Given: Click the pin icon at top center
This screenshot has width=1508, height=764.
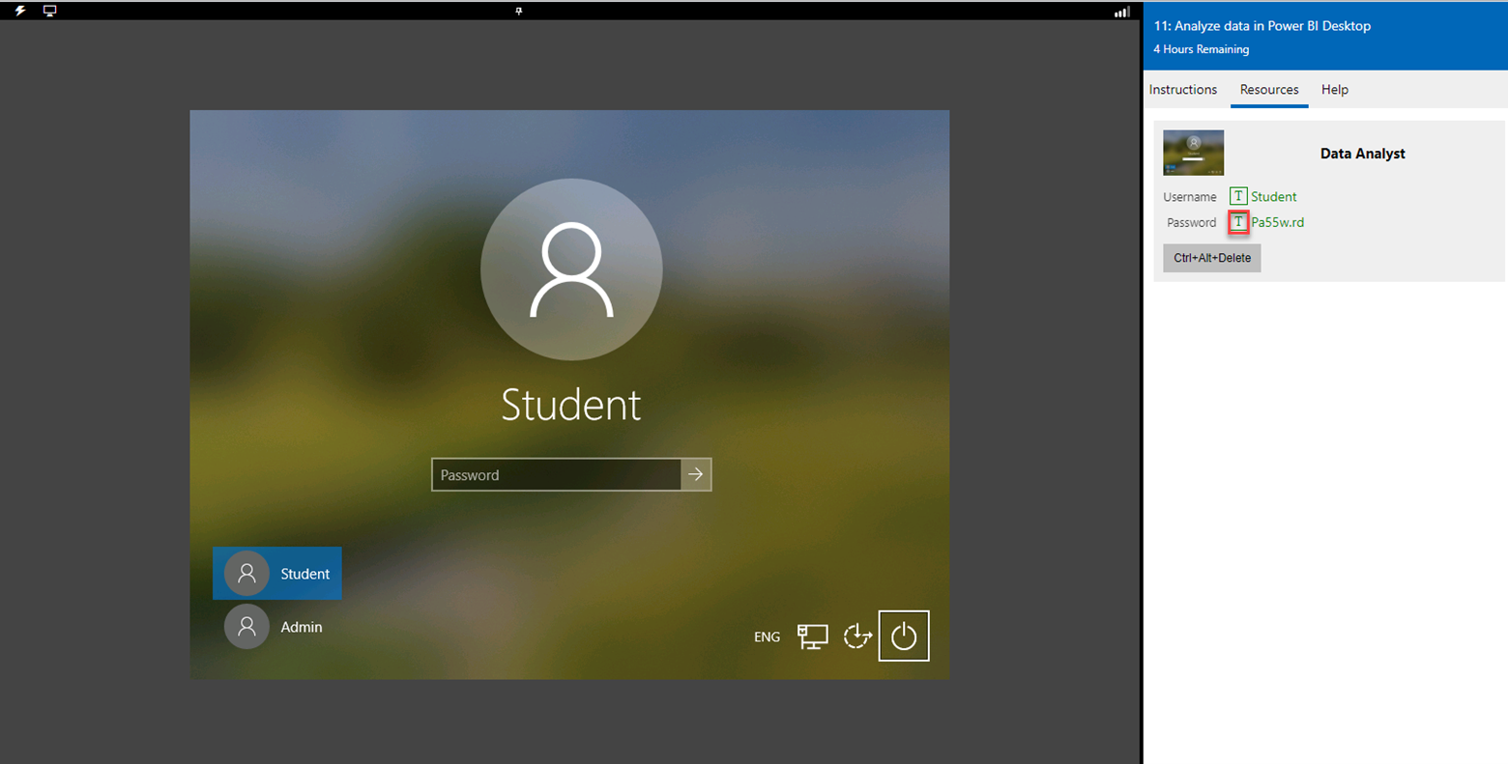Looking at the screenshot, I should tap(519, 11).
